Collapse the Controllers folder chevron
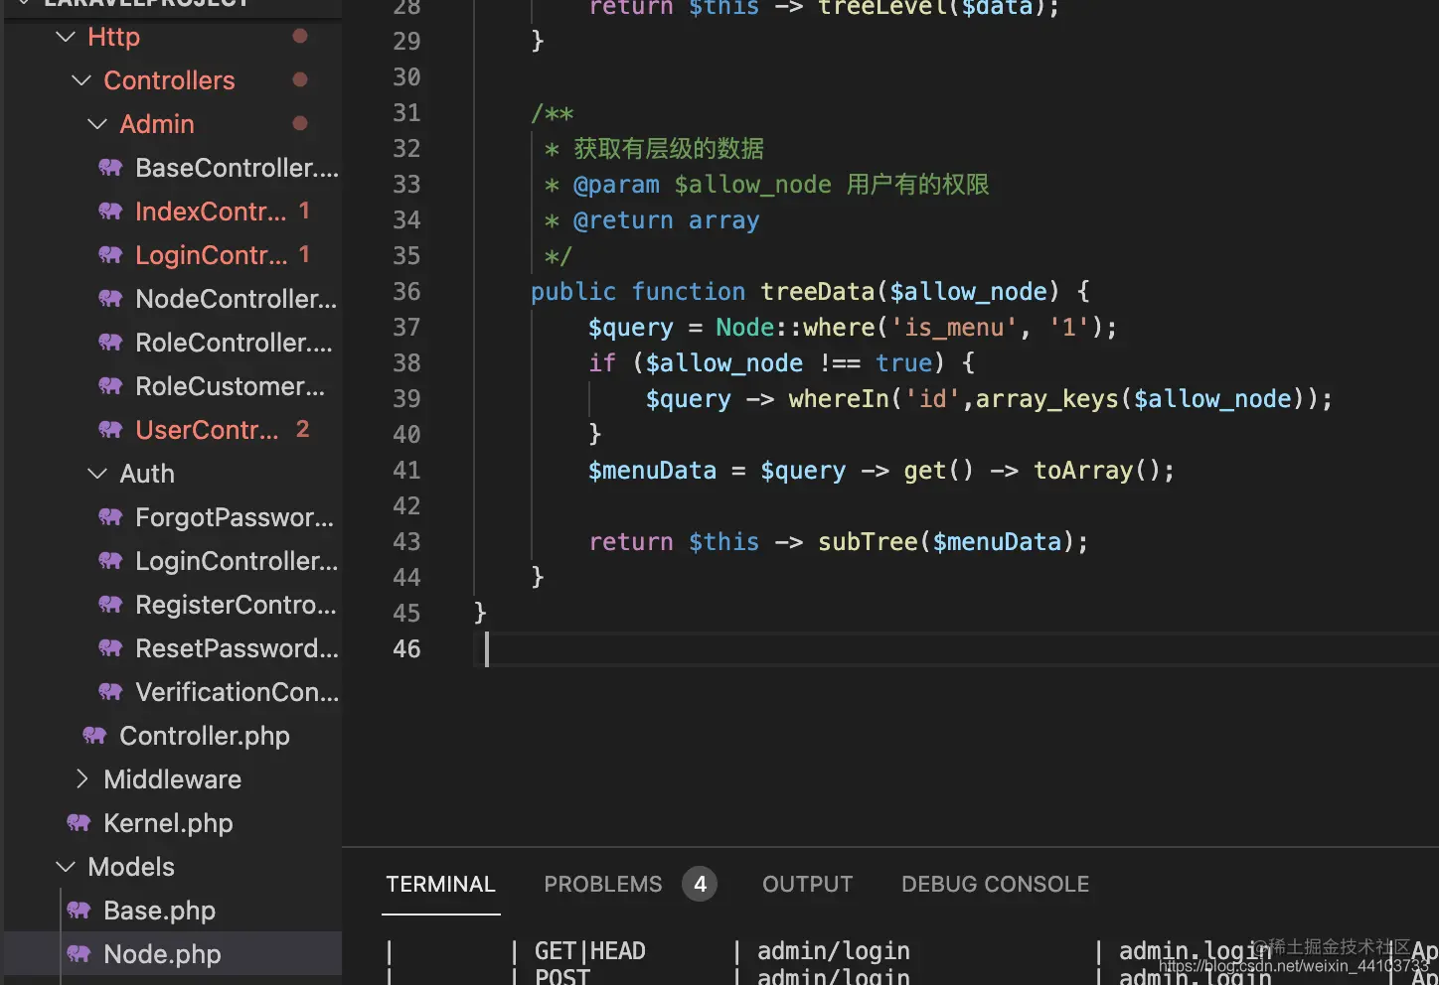 tap(82, 80)
